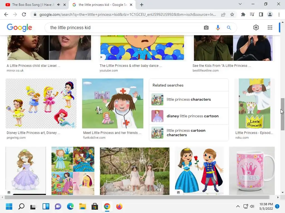Submit search with magnifier icon
285x213 pixels.
229,27
